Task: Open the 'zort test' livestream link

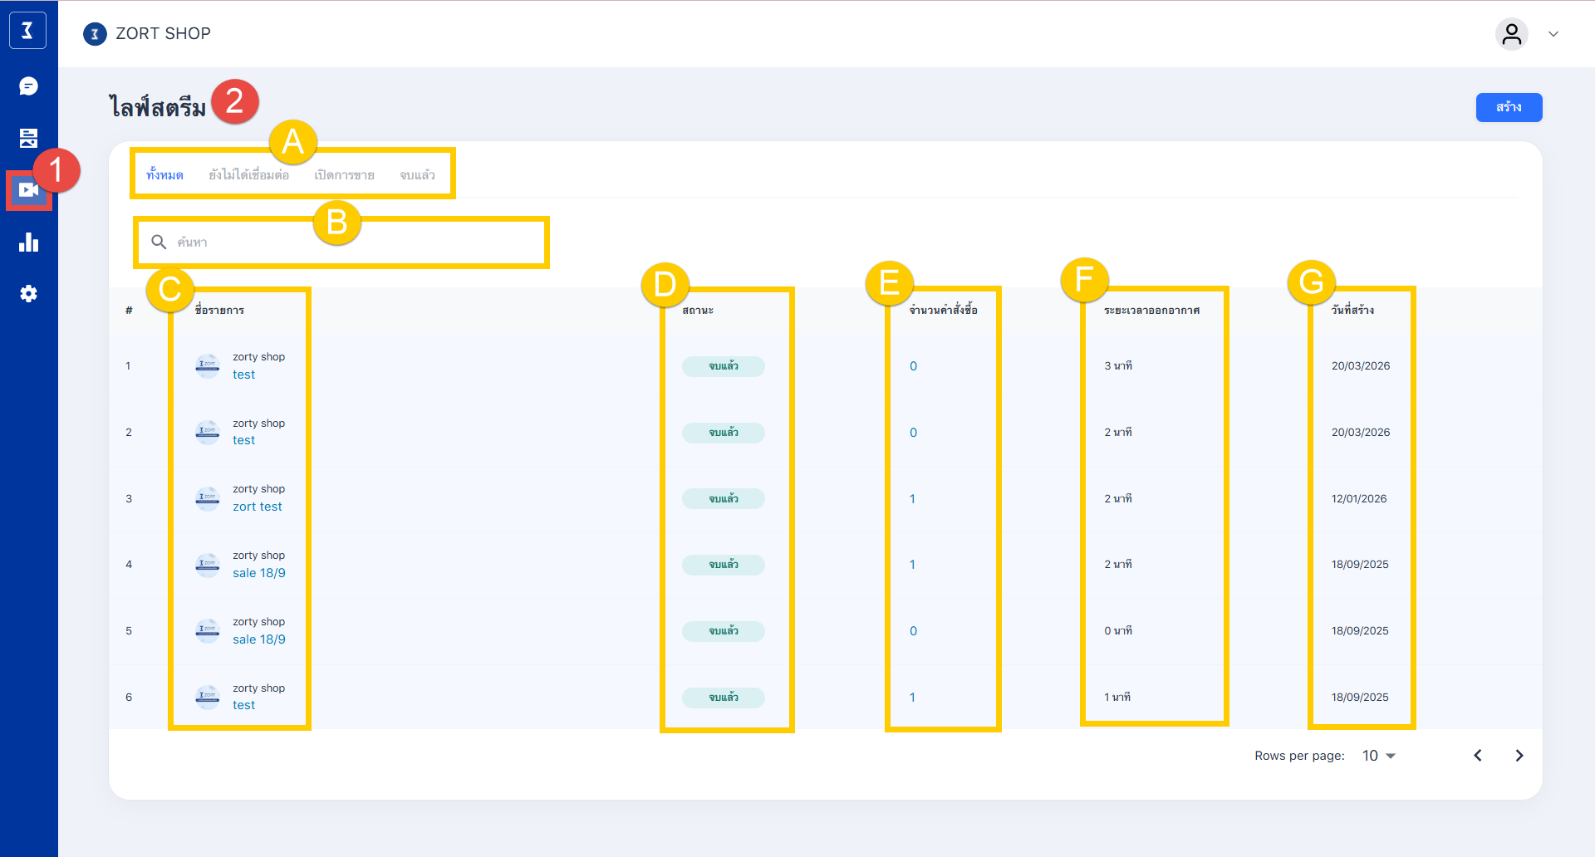Action: coord(257,507)
